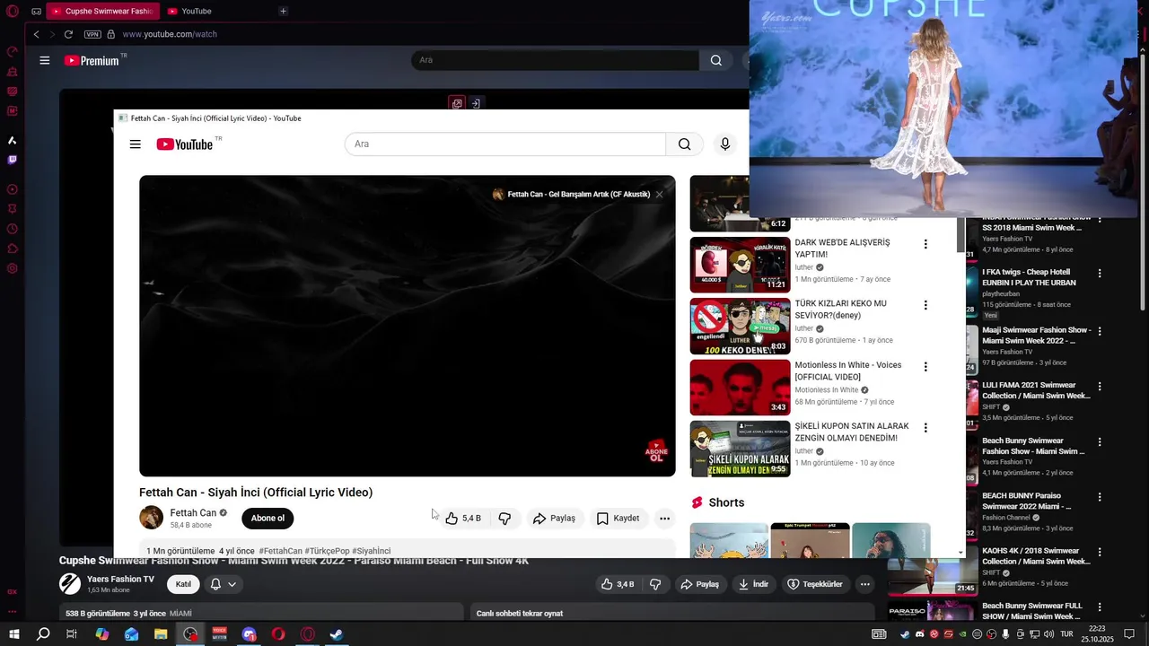Image resolution: width=1149 pixels, height=646 pixels.
Task: Click the YouTube logo in Fettah Can window
Action: (185, 144)
